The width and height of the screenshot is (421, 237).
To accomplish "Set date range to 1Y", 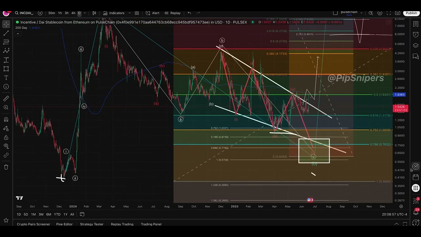I will [65, 215].
